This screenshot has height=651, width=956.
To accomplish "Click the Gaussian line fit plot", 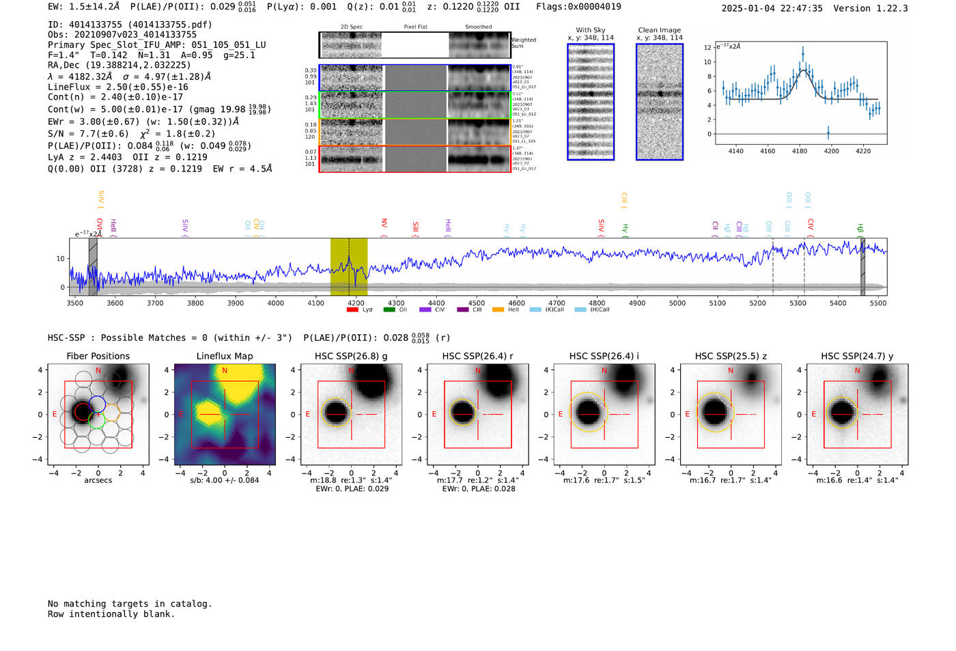I will pos(800,93).
